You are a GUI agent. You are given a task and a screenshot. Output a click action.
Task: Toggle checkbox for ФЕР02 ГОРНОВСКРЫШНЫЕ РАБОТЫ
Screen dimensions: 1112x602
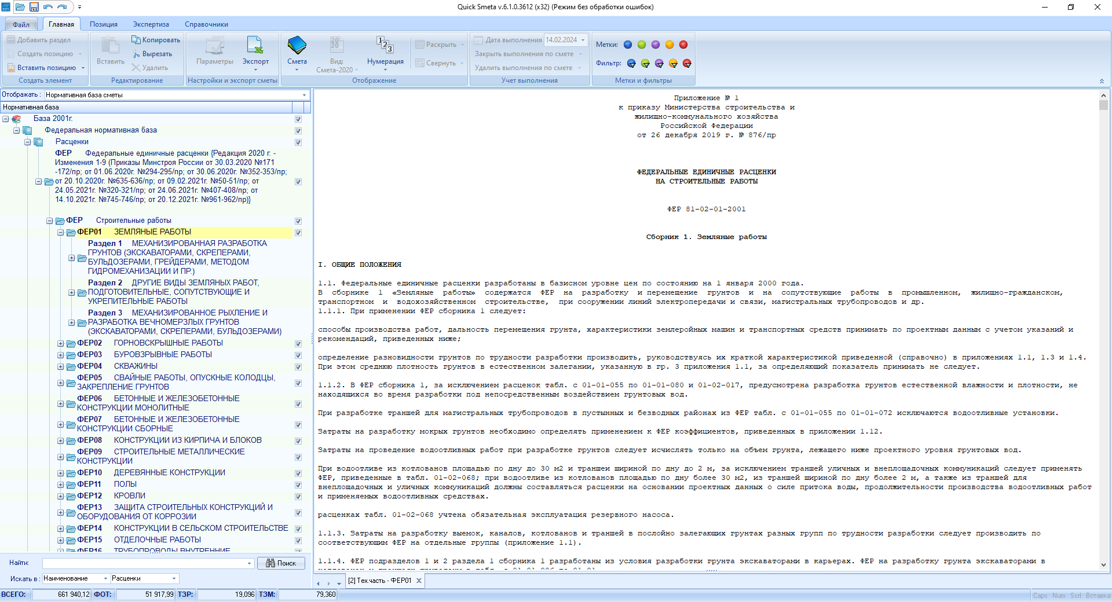[298, 344]
